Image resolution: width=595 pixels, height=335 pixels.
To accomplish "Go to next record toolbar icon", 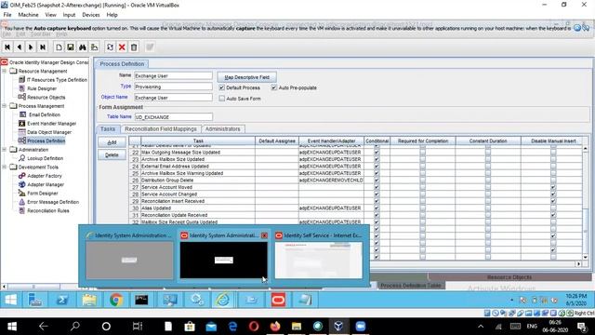I will tap(31, 47).
